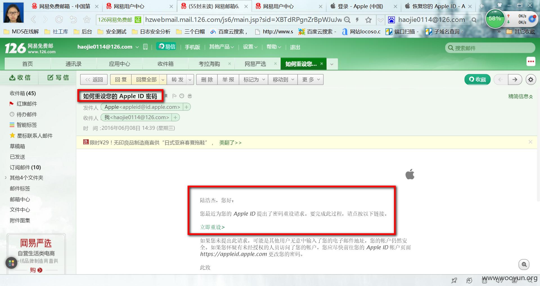Add recipient to contacts plus icon
The height and width of the screenshot is (286, 540).
click(x=175, y=117)
